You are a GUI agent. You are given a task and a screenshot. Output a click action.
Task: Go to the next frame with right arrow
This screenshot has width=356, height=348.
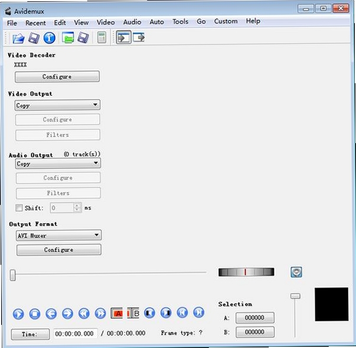[x=67, y=314]
